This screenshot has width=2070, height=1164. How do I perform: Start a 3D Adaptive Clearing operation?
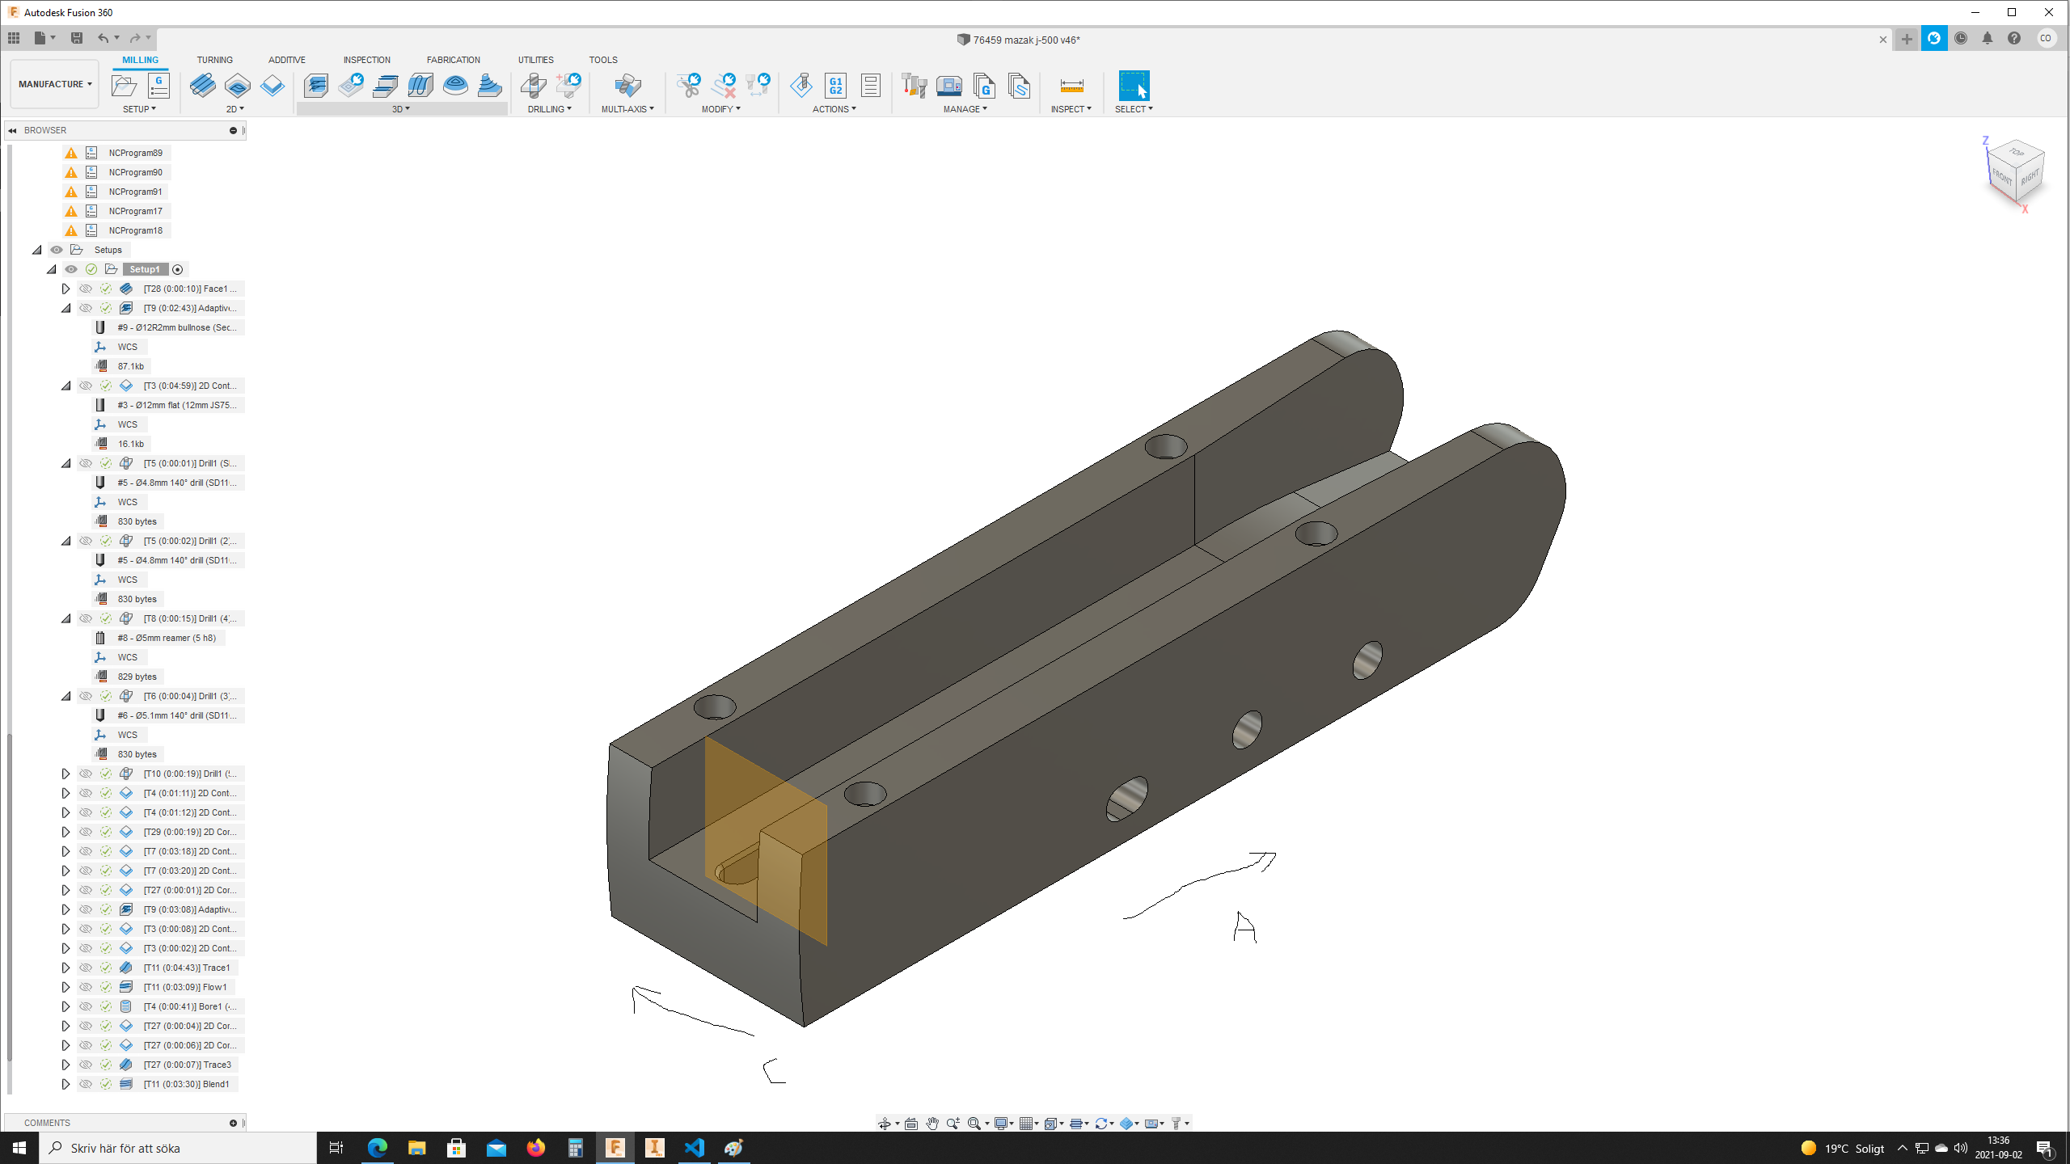[316, 85]
